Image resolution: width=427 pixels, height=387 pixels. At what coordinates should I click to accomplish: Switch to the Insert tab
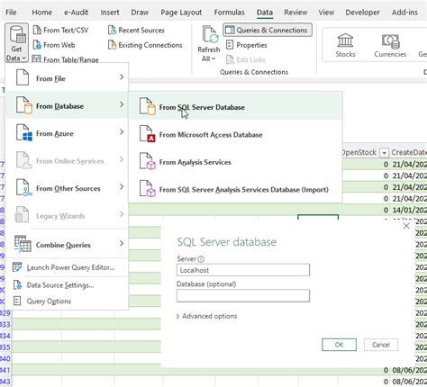point(110,13)
